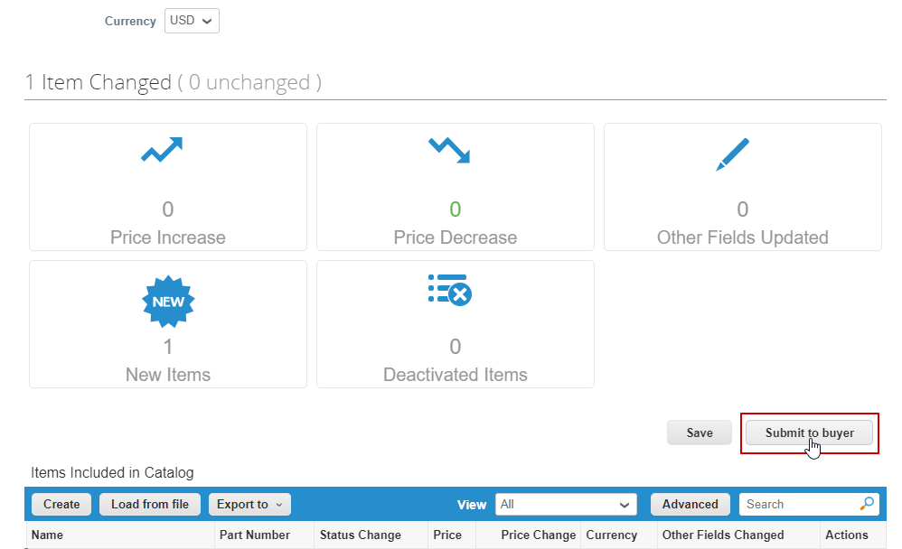Screen dimensions: 902x549
Task: Click the Deactivated Items list-x icon
Action: pos(450,290)
